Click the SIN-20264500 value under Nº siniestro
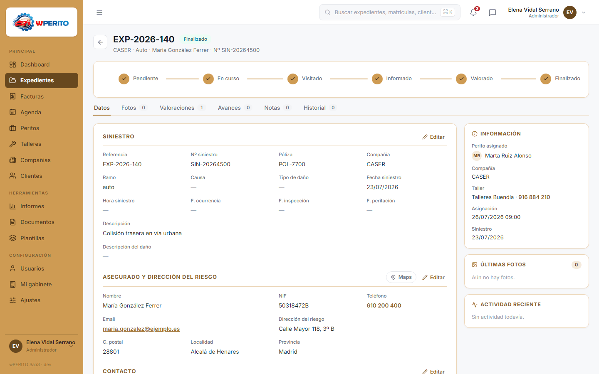599x374 pixels. pos(210,164)
